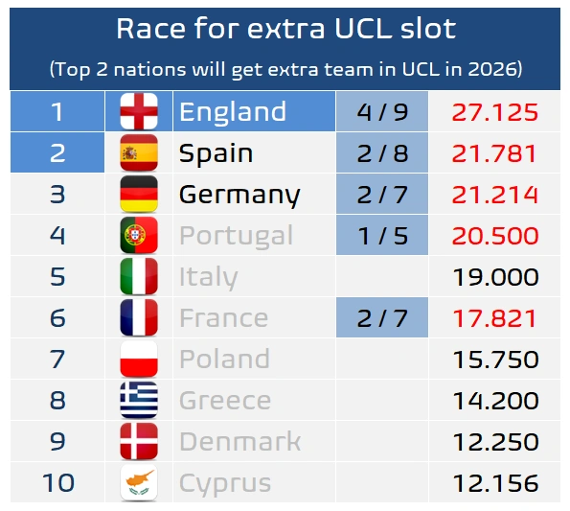Choose the Portugal flag icon
This screenshot has width=570, height=511.
click(139, 235)
